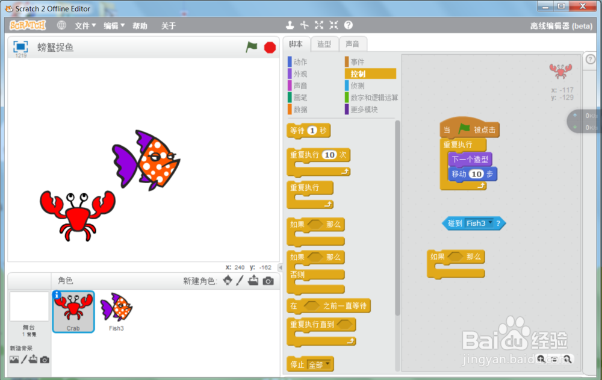Select the Crab sprite thumbnail
The width and height of the screenshot is (602, 380).
(x=73, y=311)
